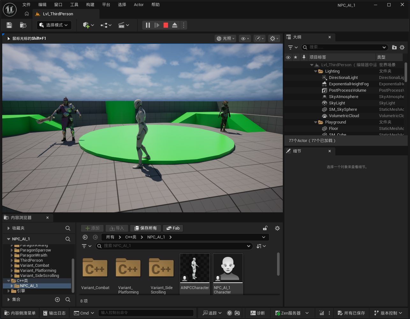Open viewport performance/scalability menu
The width and height of the screenshot is (410, 319).
click(x=260, y=39)
